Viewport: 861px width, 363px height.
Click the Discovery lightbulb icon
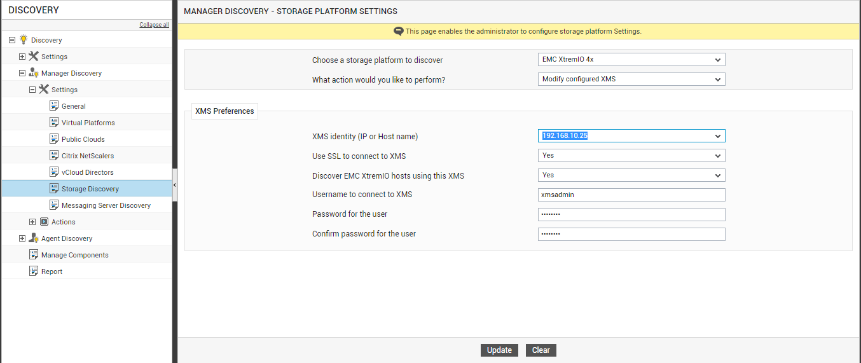pos(24,39)
